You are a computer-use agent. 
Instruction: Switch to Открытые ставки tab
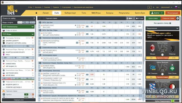[x=168, y=18]
